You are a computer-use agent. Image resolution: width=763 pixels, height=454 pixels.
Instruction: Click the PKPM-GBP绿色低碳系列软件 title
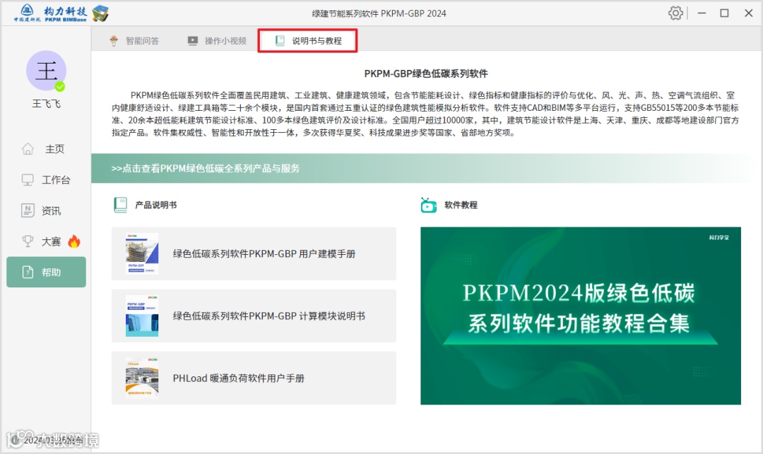pos(426,74)
